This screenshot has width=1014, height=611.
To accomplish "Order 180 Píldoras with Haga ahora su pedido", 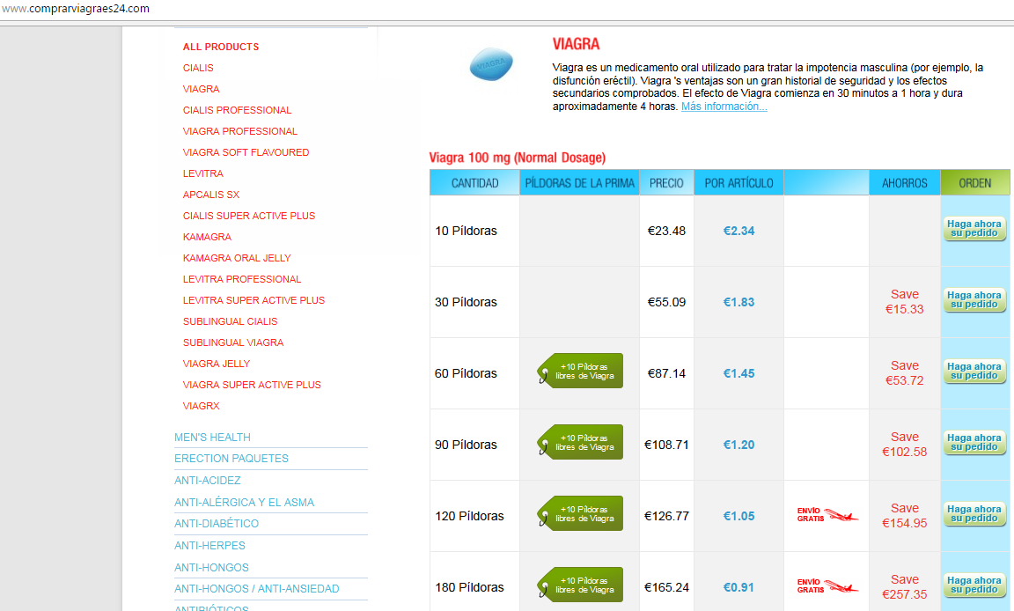I will coord(974,585).
